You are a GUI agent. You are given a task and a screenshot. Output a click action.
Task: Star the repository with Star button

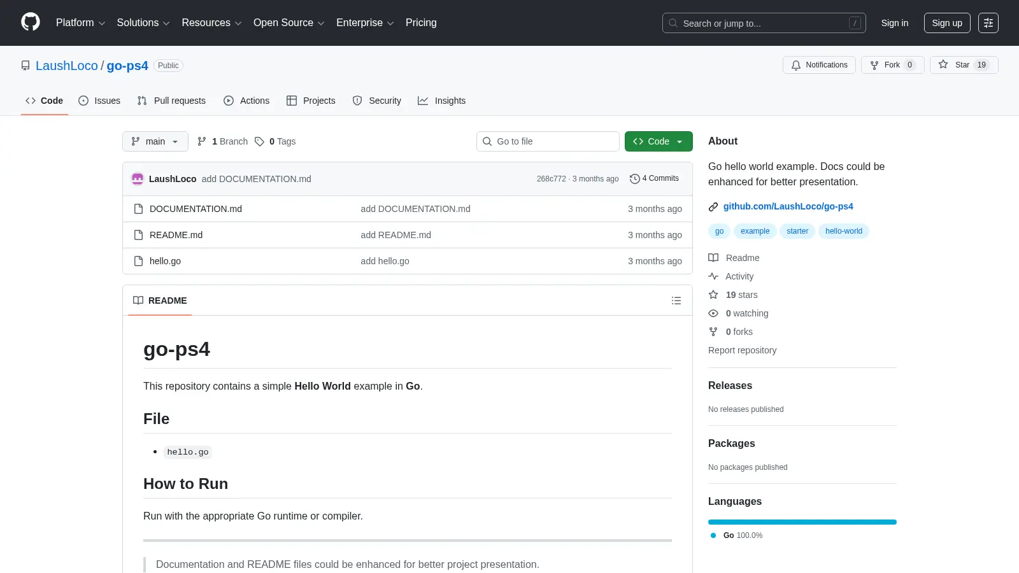pyautogui.click(x=964, y=65)
